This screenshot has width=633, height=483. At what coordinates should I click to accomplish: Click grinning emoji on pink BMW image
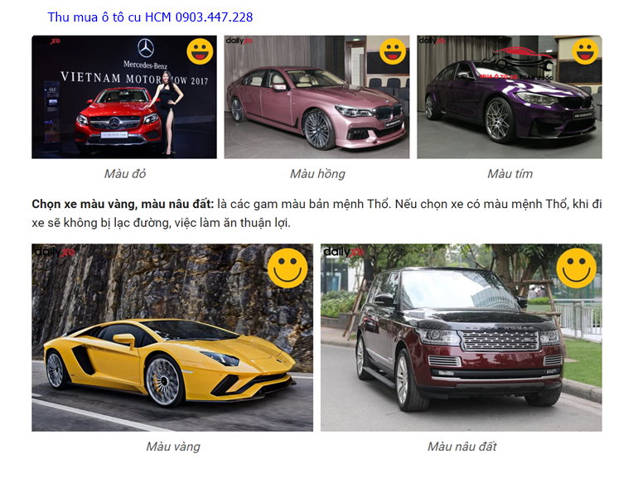tap(393, 51)
